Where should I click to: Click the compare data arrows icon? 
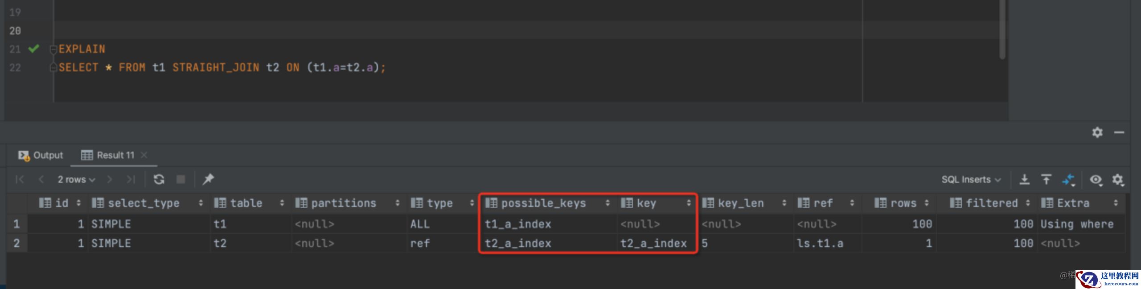click(1069, 180)
